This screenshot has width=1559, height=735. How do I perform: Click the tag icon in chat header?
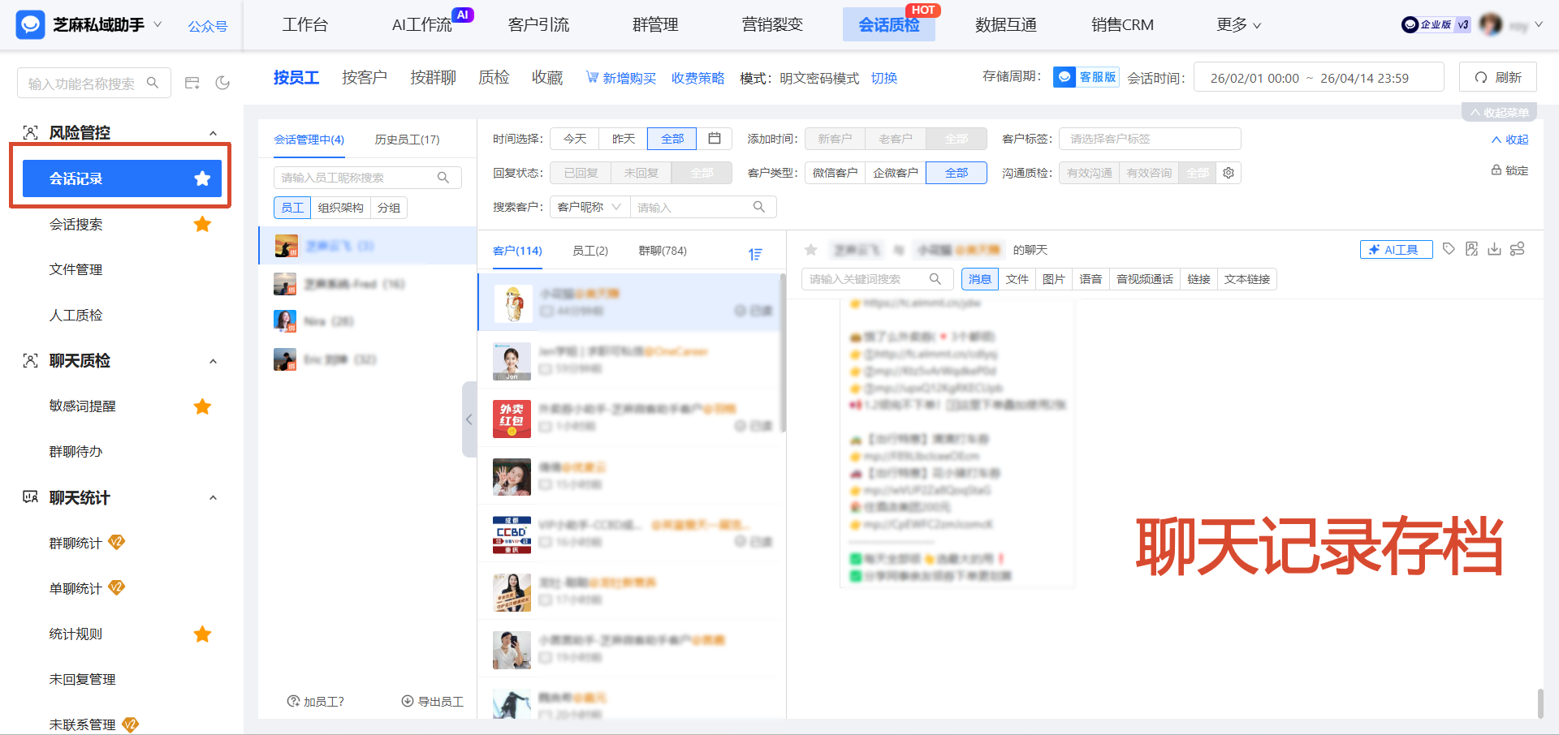(1449, 249)
